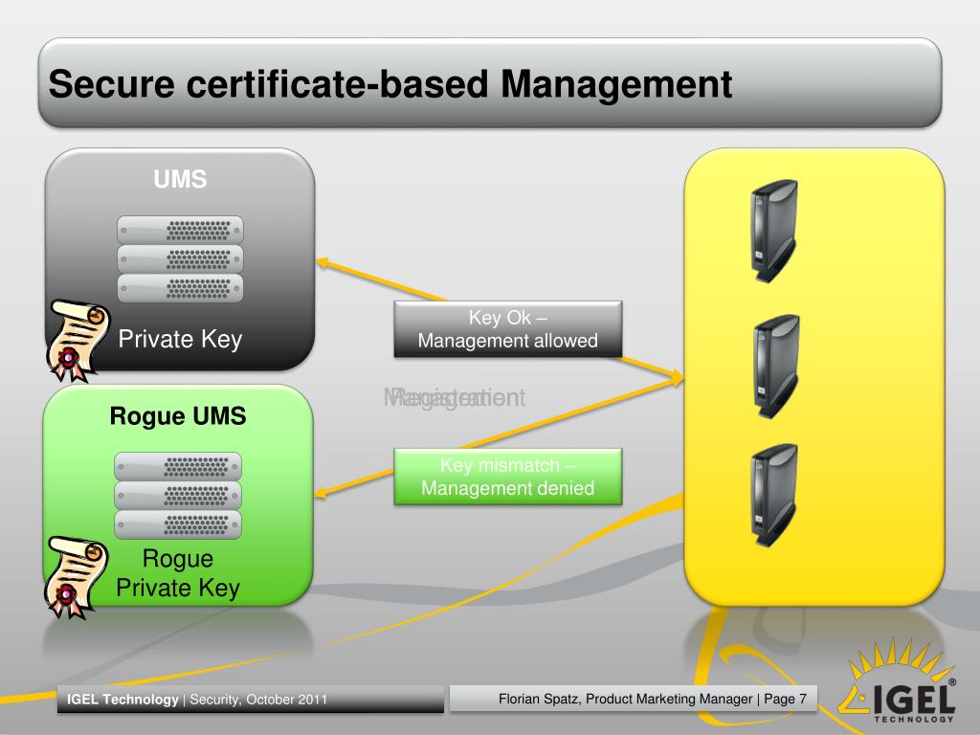The height and width of the screenshot is (735, 980).
Task: Click the IGEL Technology logo
Action: 896,681
